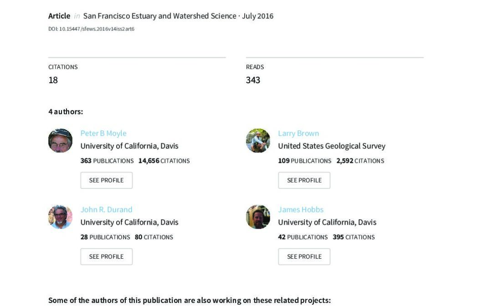The height and width of the screenshot is (307, 492).
Task: Click James Hobbs's profile photo
Action: coord(258,217)
